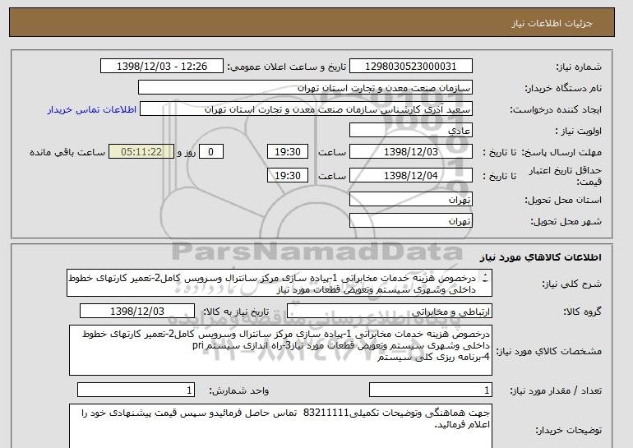Click the header title جزئیات اطلاعات نیاز

point(552,23)
